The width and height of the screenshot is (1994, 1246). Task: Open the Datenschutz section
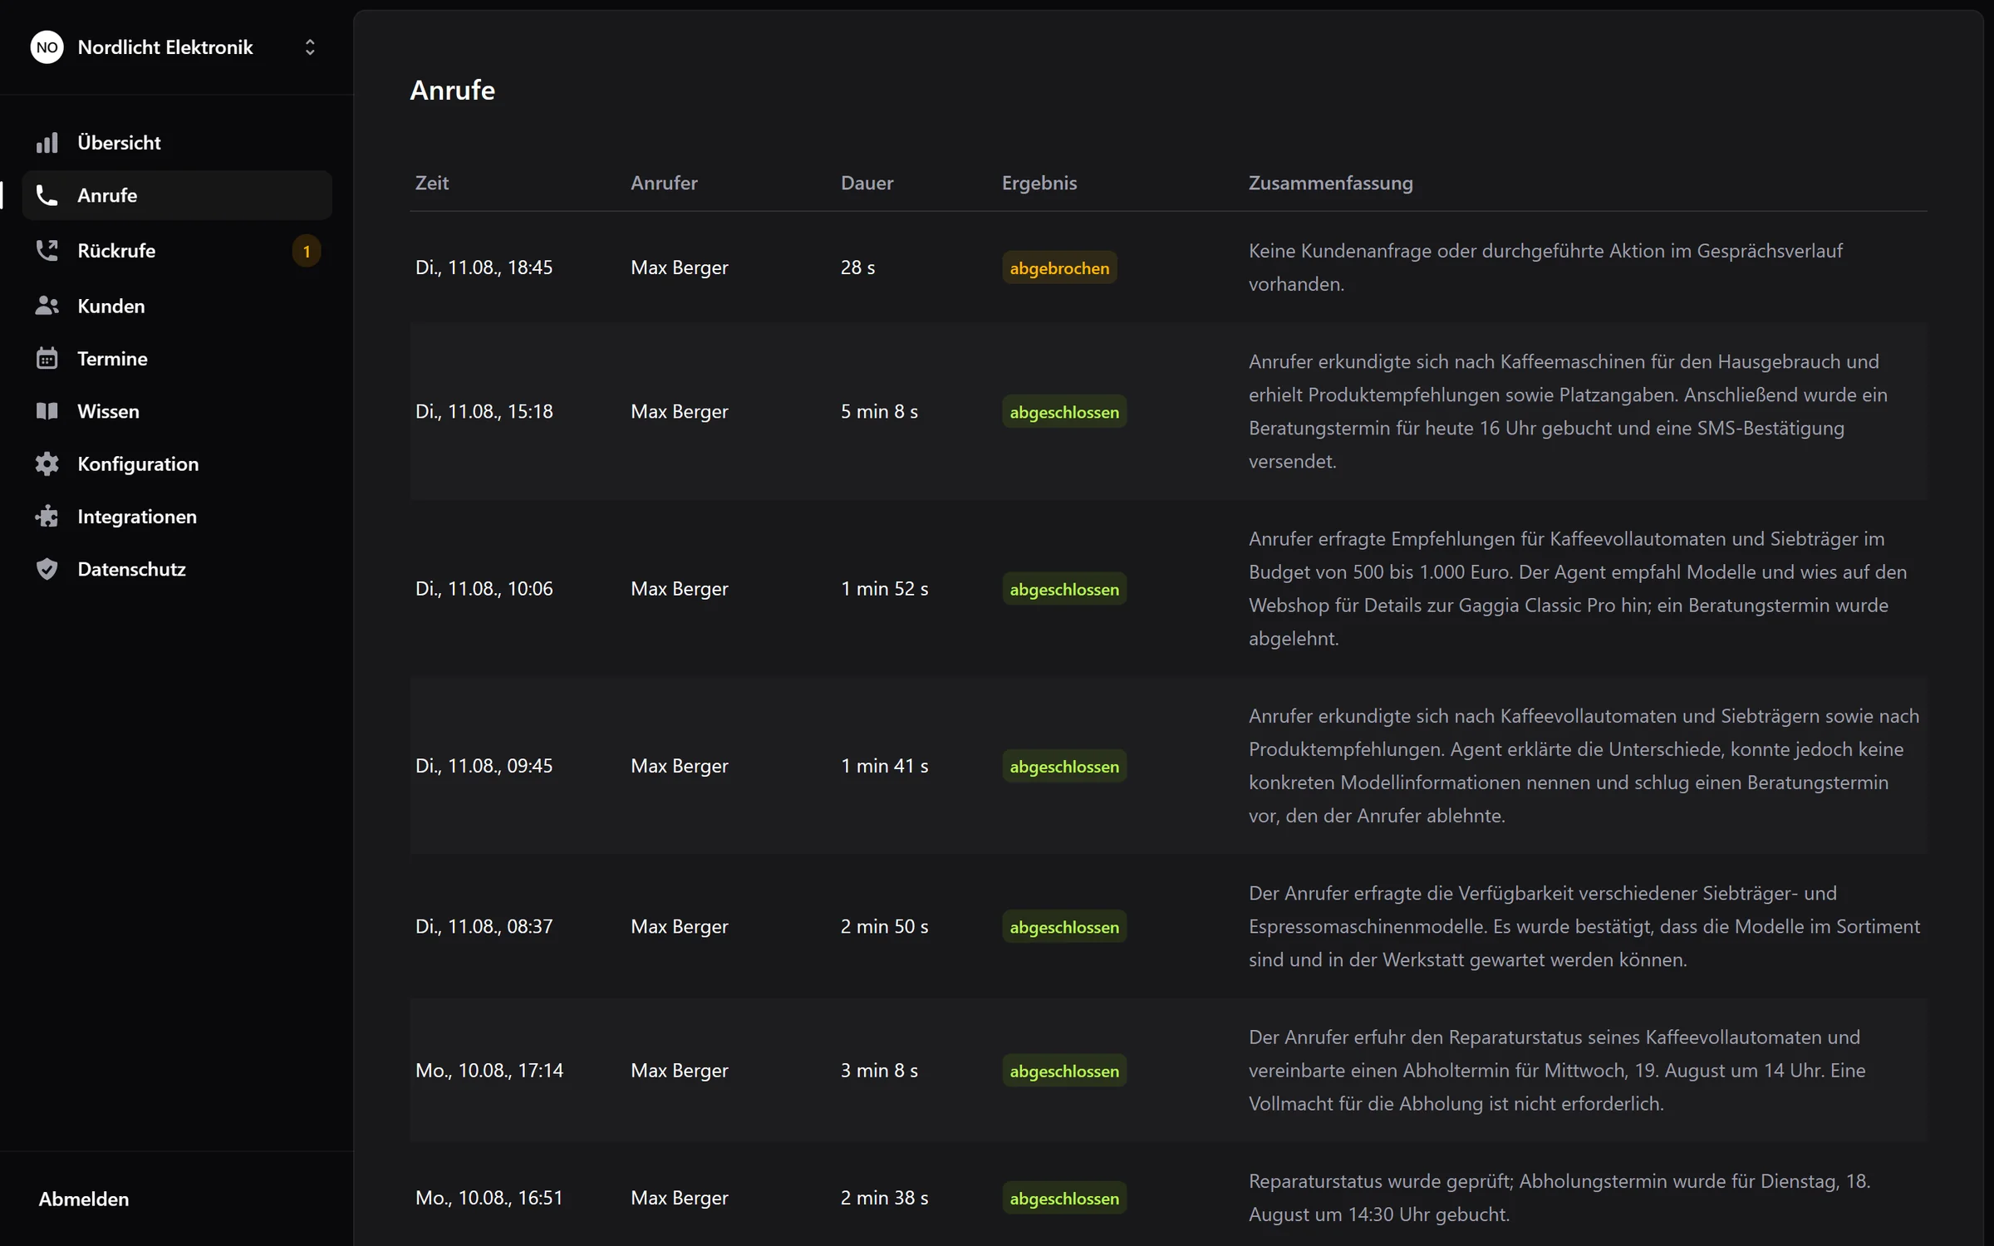click(177, 569)
